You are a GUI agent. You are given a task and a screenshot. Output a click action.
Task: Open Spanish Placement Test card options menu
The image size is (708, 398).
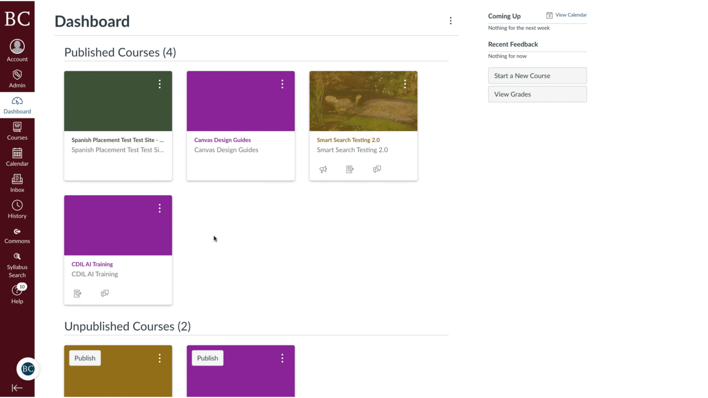159,84
